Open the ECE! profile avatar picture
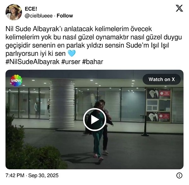The height and width of the screenshot is (185, 189). point(14,12)
